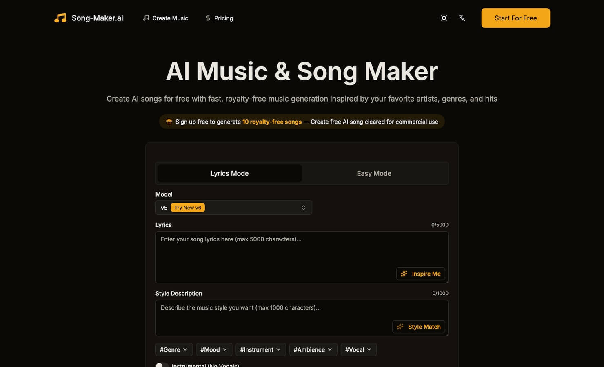Screen dimensions: 604x367
Task: Click the Song-Maker.ai music note logo
Action: coord(60,18)
